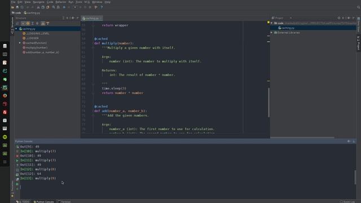Screen dimensions: 361x203
Task: Click the Cut toolbar icon
Action: [x=38, y=7]
